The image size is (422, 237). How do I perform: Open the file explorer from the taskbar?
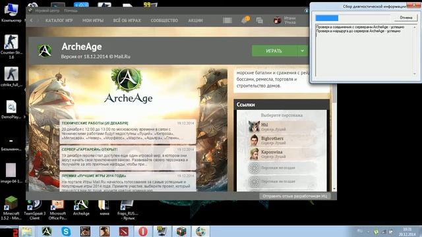(27, 232)
